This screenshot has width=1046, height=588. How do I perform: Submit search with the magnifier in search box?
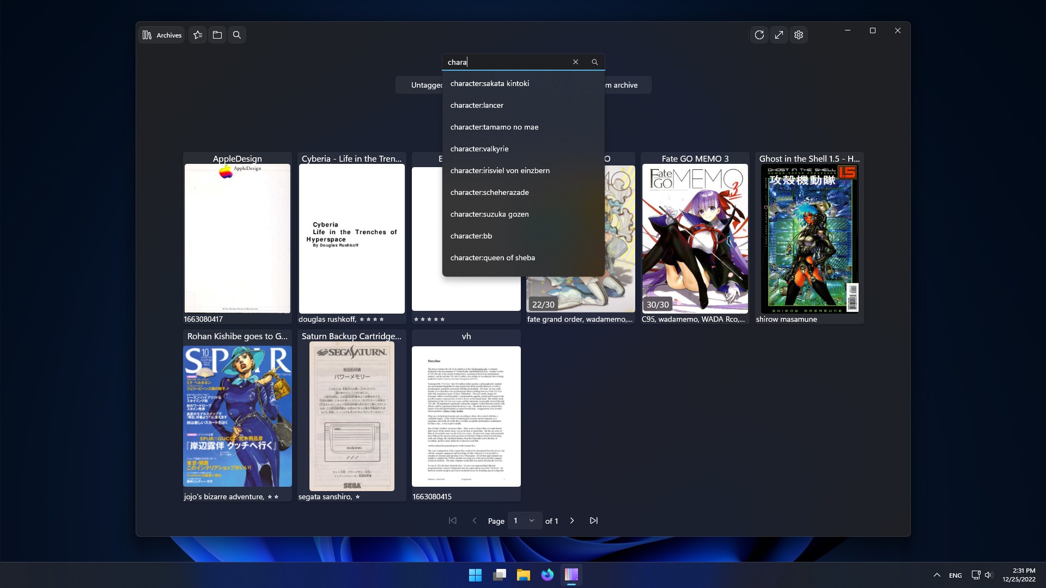[595, 62]
